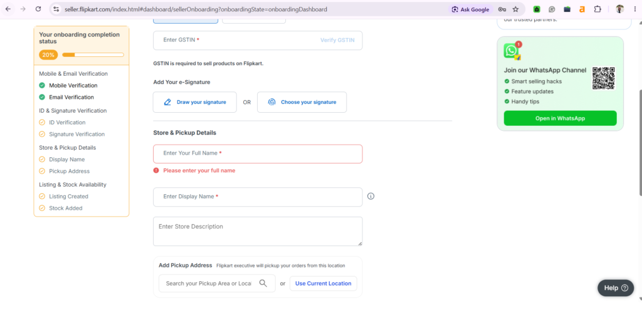Image resolution: width=642 pixels, height=325 pixels.
Task: Click the Add Pickup Address heading
Action: pos(186,266)
